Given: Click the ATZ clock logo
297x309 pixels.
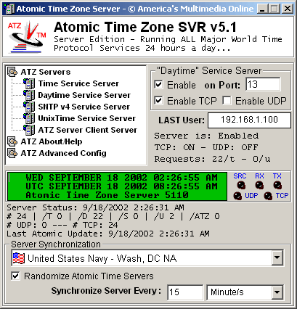Looking at the screenshot, I should coord(27,37).
